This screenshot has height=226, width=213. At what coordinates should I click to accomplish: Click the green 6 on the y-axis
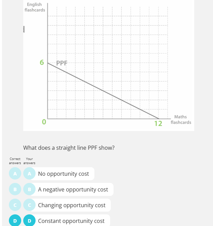tap(42, 63)
